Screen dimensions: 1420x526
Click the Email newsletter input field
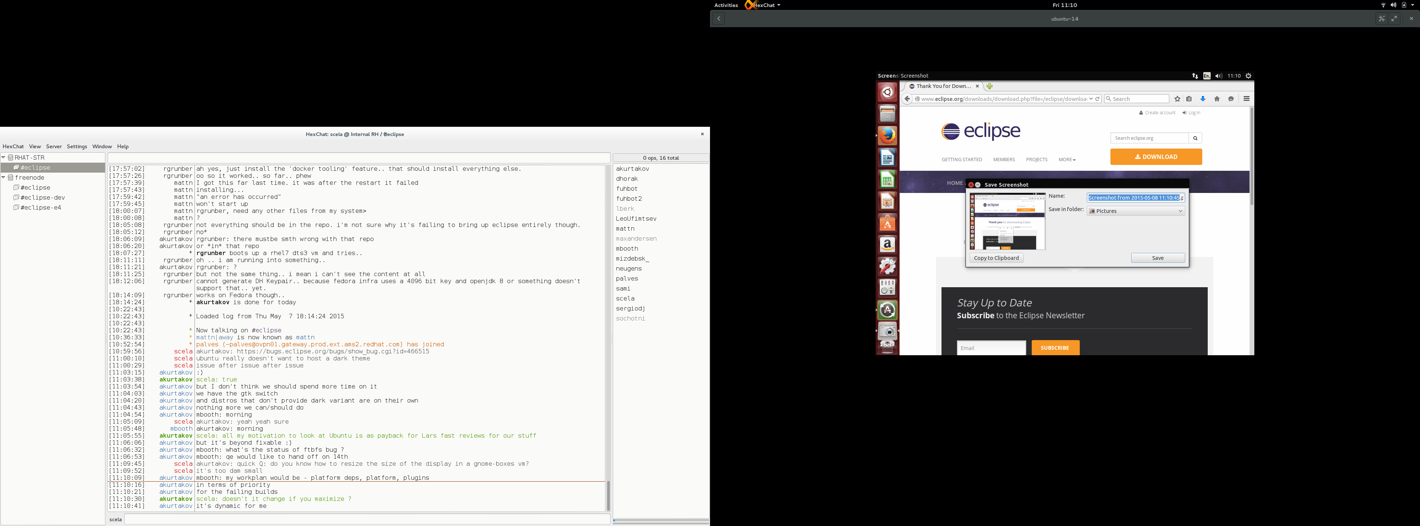coord(991,348)
